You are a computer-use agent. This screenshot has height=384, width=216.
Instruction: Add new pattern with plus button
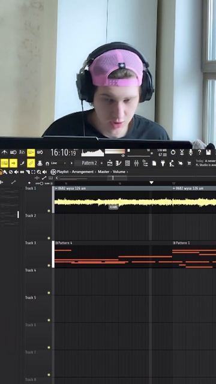click(x=101, y=163)
